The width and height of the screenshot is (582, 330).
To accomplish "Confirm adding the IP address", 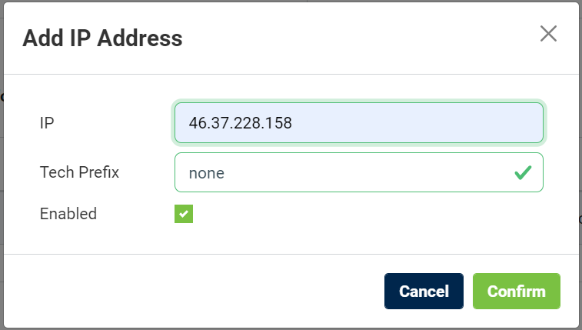I will 516,292.
